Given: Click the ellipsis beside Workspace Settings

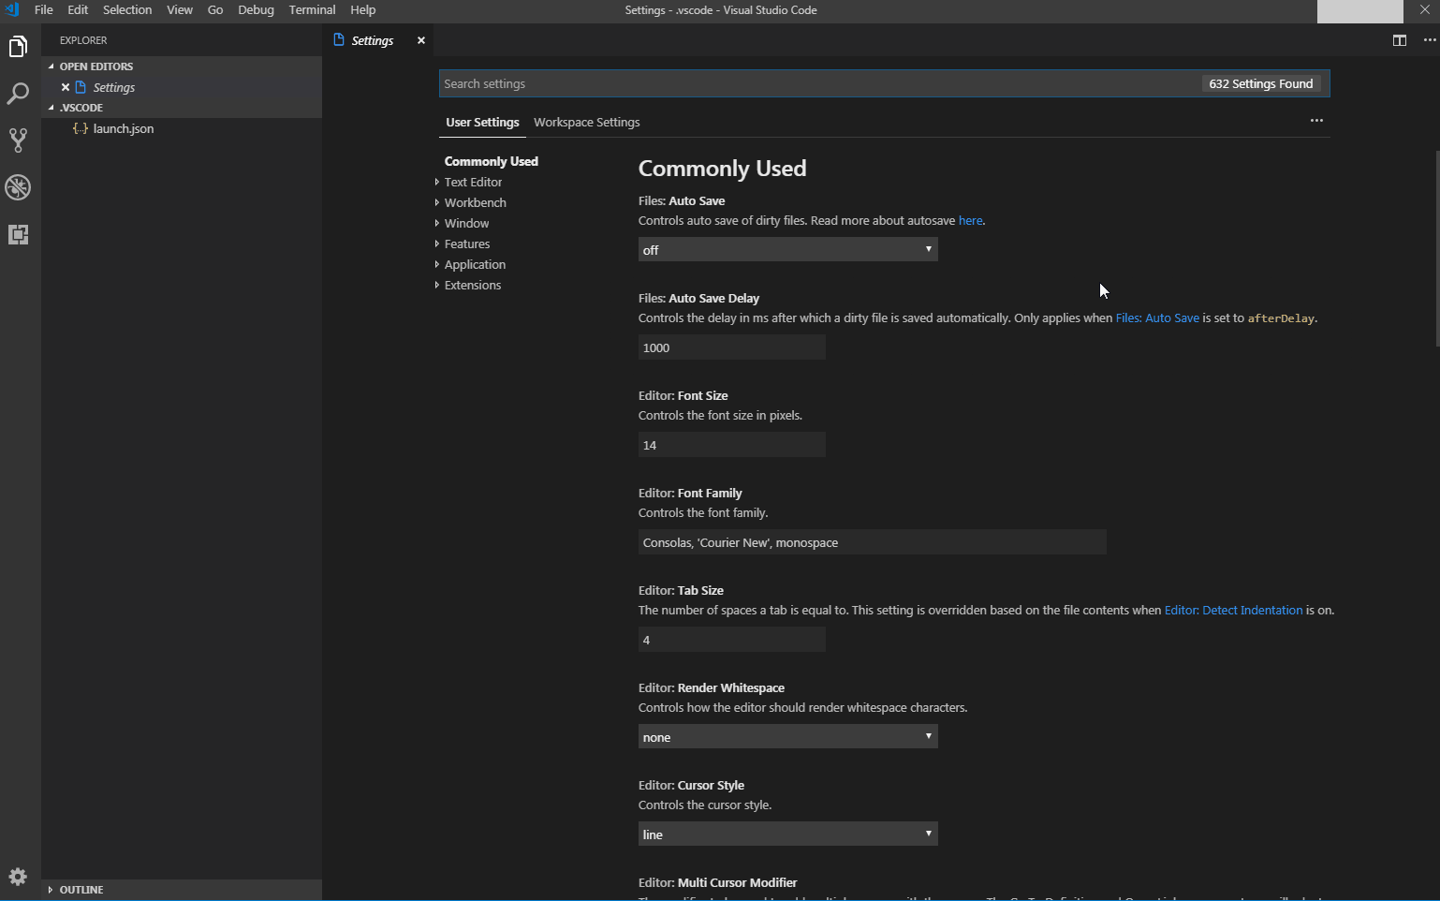Looking at the screenshot, I should point(1316,121).
